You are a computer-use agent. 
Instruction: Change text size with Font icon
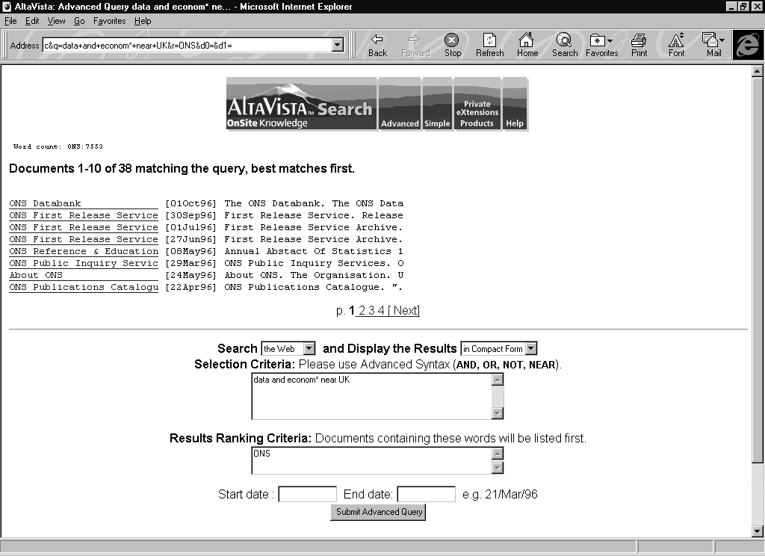point(676,45)
